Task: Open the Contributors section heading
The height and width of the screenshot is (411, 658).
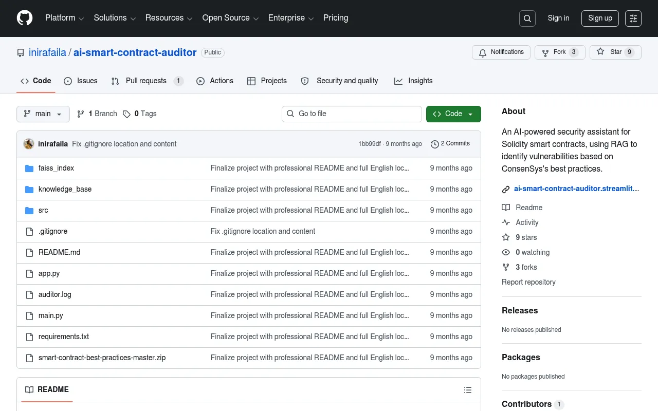Action: coord(526,404)
